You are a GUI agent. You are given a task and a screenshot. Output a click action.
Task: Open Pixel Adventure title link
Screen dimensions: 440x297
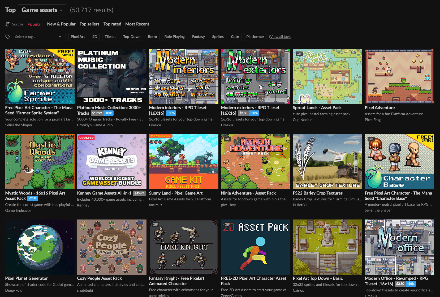(380, 107)
